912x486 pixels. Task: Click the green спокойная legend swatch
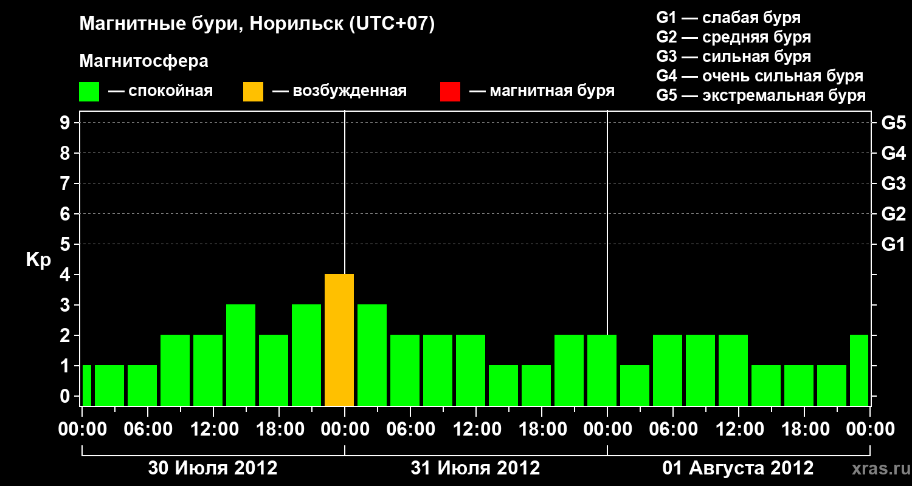click(89, 92)
